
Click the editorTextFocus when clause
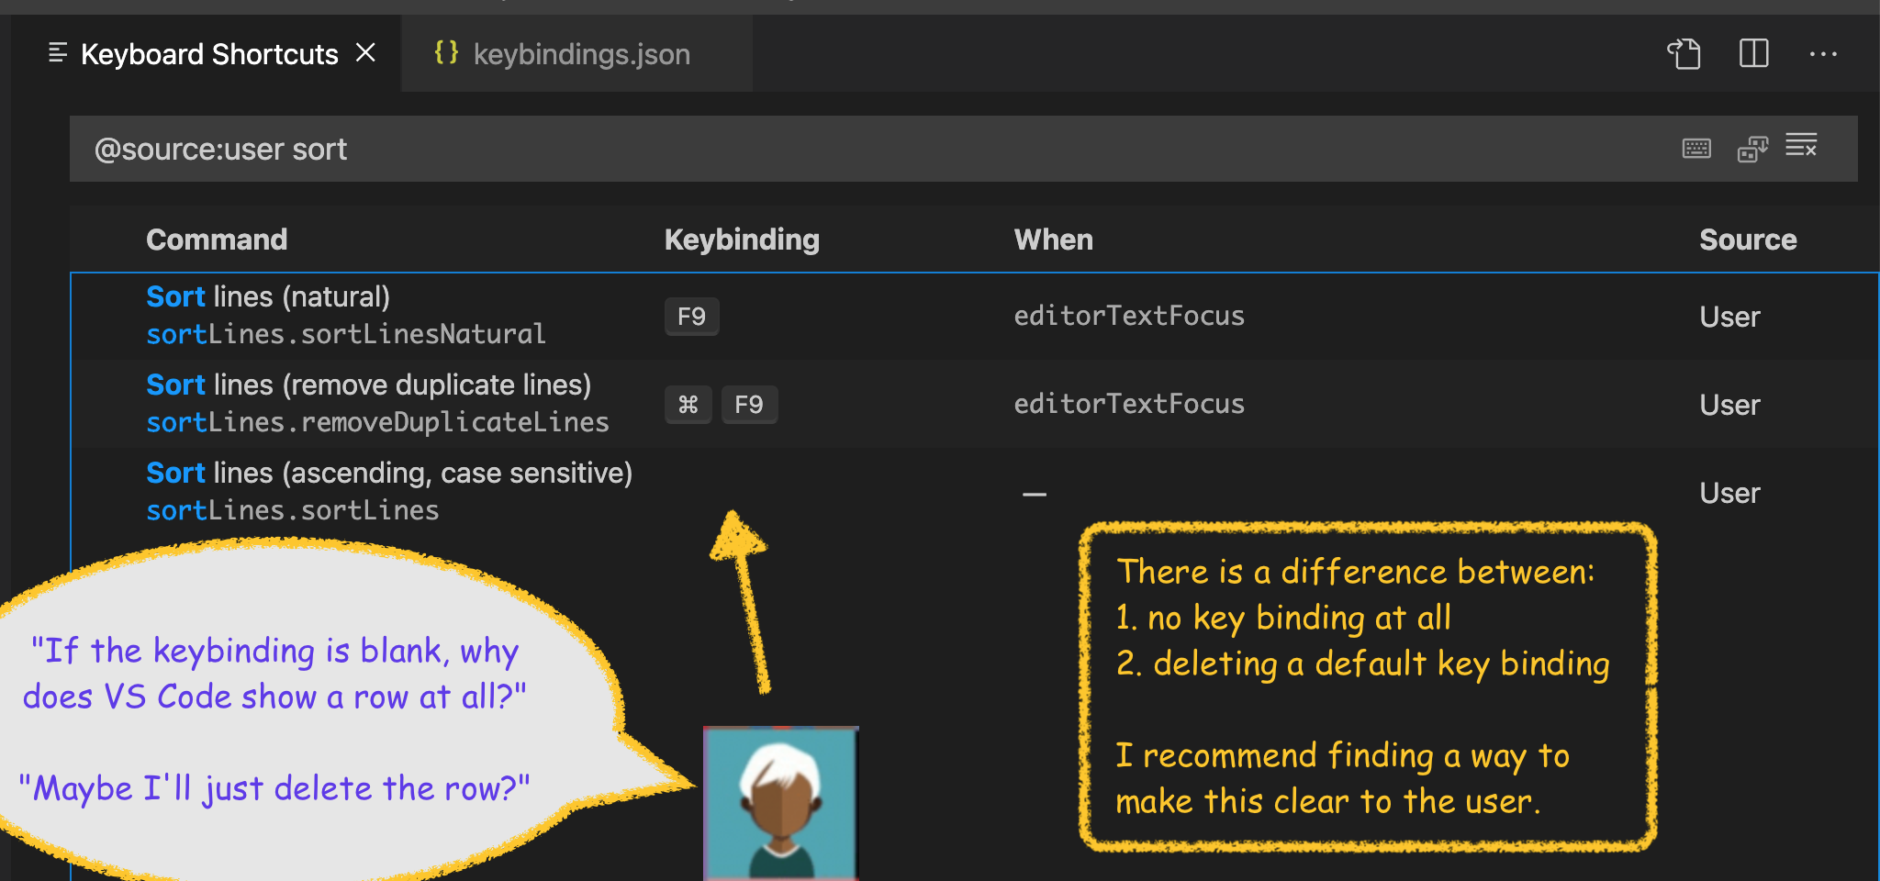[x=1128, y=315]
